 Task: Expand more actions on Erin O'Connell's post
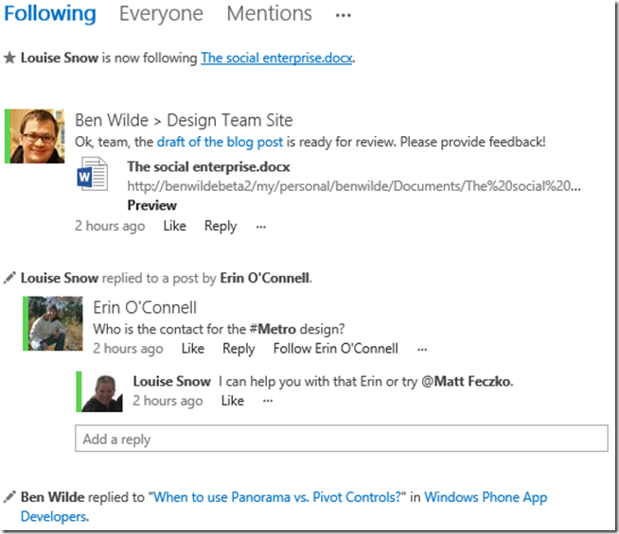(x=421, y=349)
